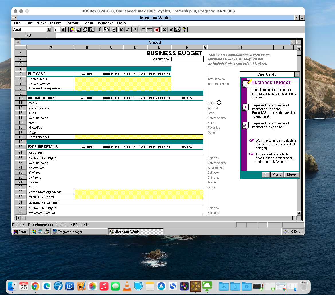
Task: Click the 'Total income:' cell in row 18
Action: (51, 137)
